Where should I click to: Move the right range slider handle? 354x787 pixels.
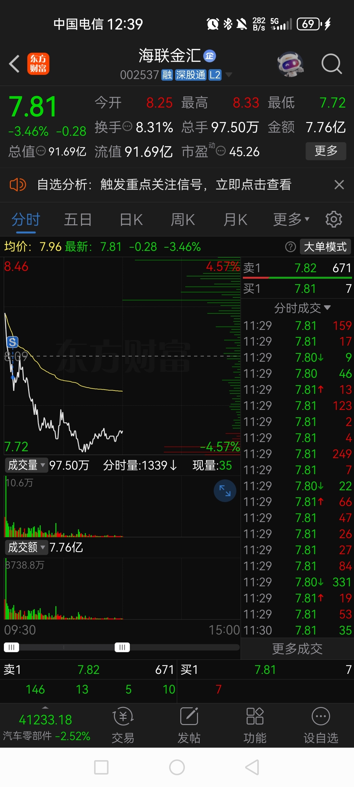point(122,647)
